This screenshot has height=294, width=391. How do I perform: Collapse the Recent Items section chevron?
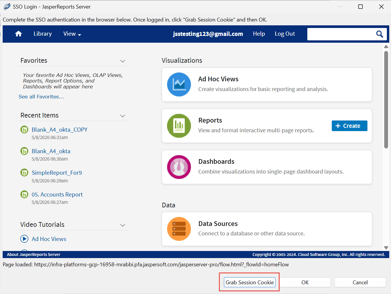tap(123, 116)
